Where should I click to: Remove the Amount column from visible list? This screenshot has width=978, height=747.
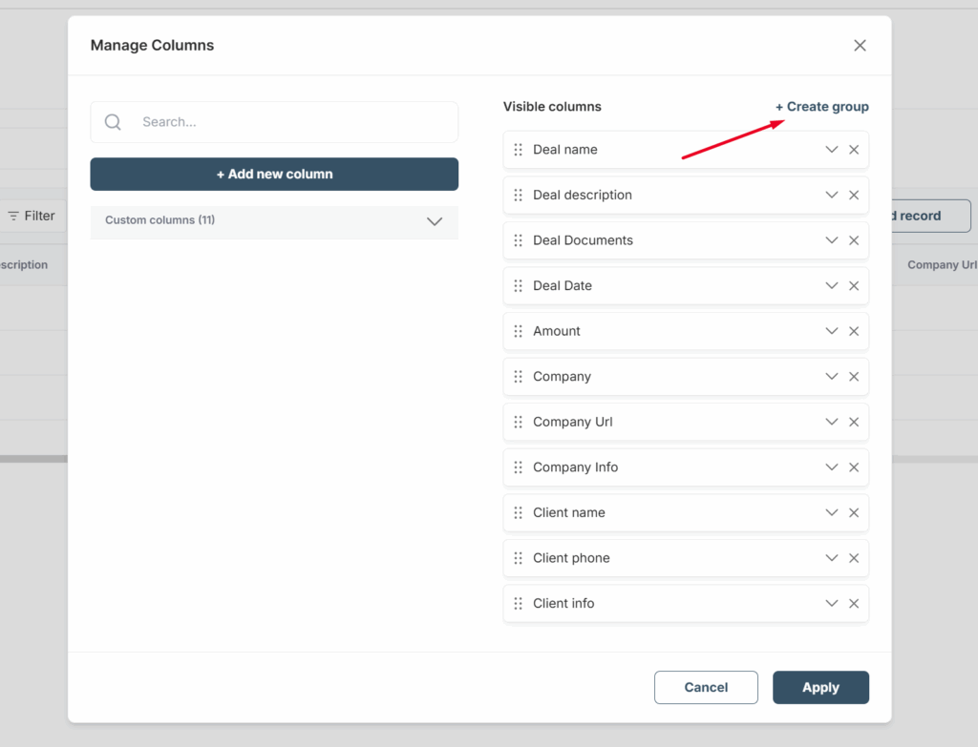(x=854, y=331)
